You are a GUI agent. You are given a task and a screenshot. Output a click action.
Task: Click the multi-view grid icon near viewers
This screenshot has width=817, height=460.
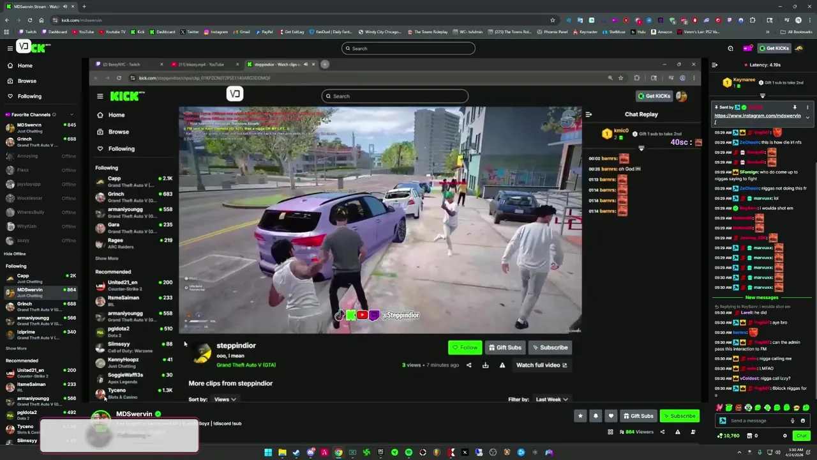pos(610,432)
